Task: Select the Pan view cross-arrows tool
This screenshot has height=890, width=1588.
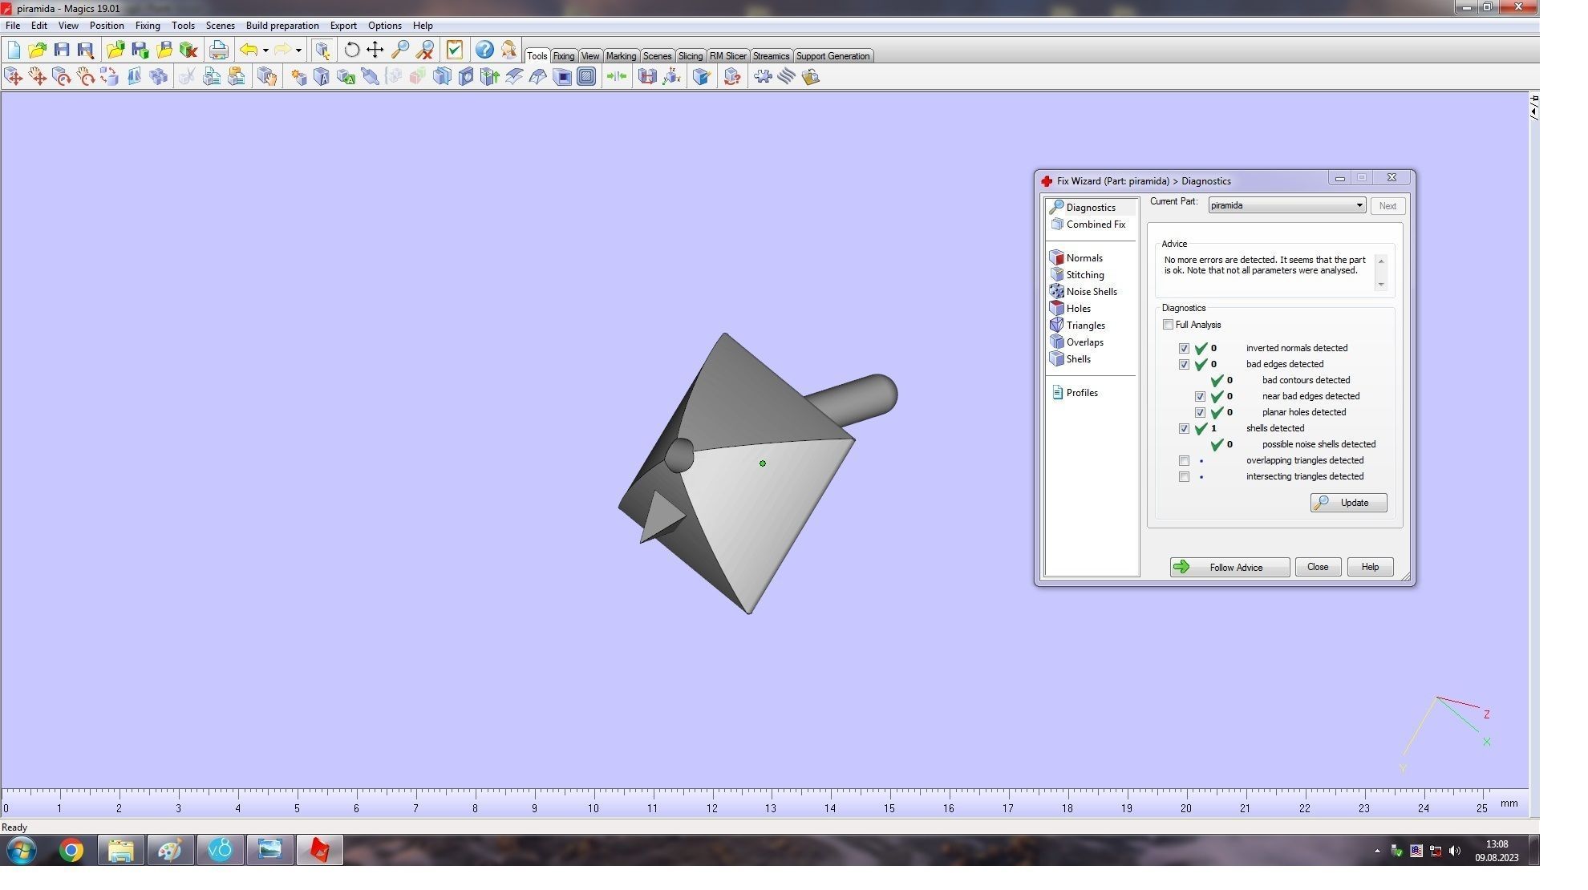Action: (x=375, y=50)
